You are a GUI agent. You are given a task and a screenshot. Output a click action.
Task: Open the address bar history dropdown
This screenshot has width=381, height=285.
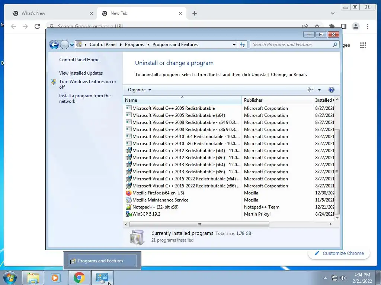234,45
